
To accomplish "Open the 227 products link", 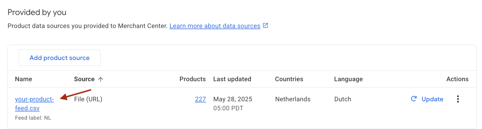I will click(200, 99).
